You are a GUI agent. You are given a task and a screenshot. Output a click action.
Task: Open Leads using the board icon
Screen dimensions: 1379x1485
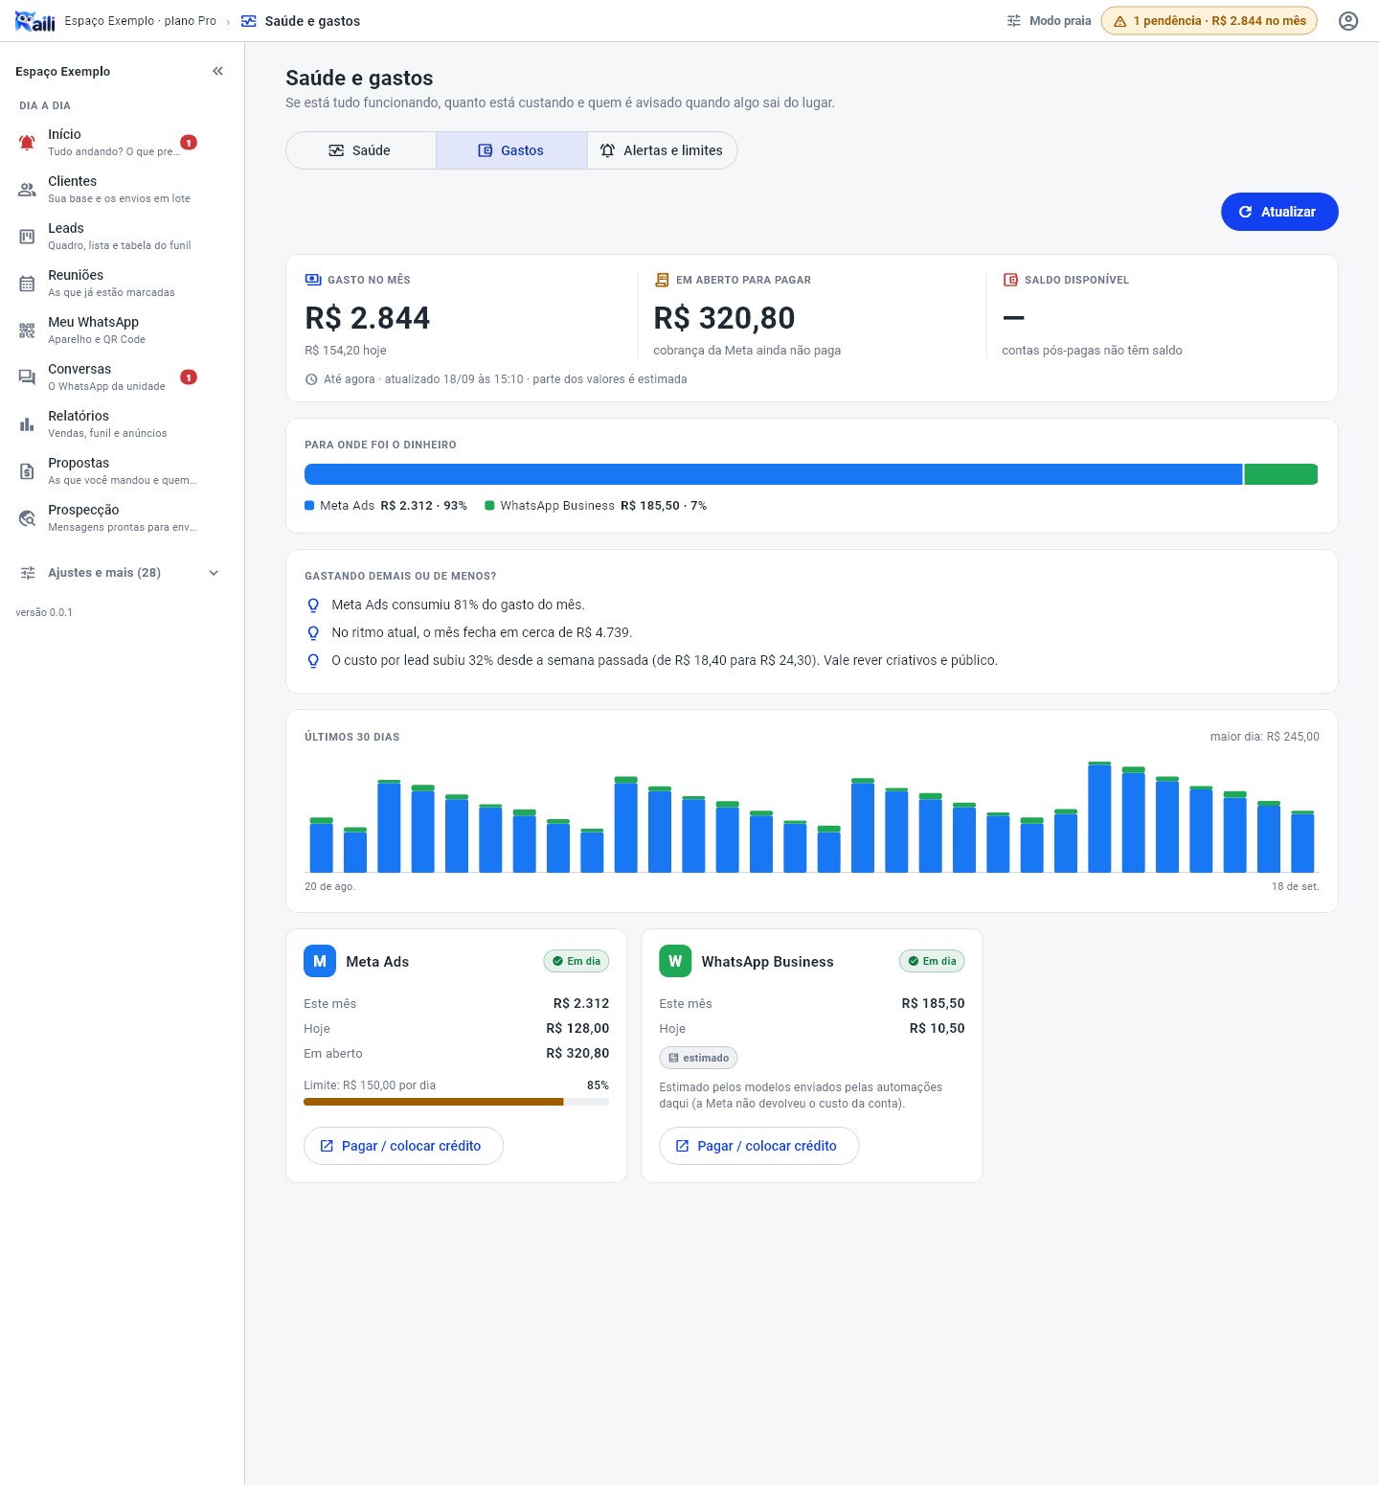[x=27, y=237]
